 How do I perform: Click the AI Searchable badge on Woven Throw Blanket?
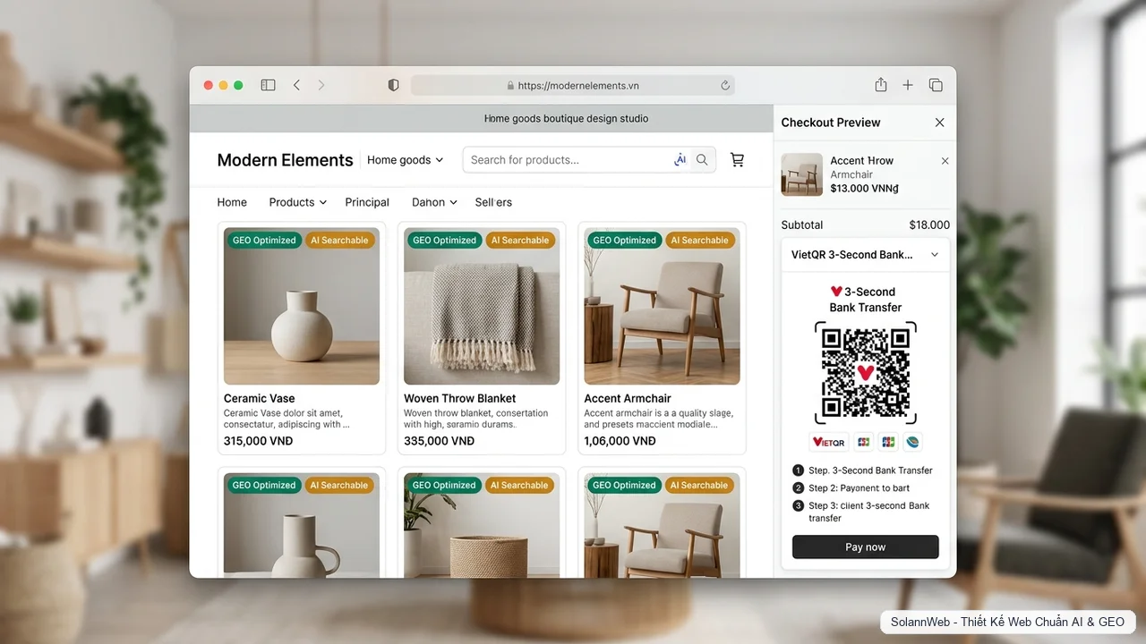click(520, 241)
